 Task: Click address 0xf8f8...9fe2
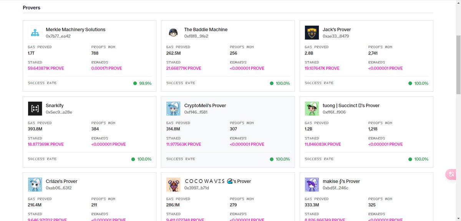[x=196, y=36]
